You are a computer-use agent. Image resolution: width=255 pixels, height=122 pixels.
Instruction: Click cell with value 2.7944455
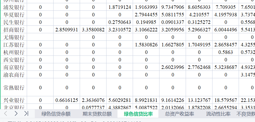tap(146, 15)
